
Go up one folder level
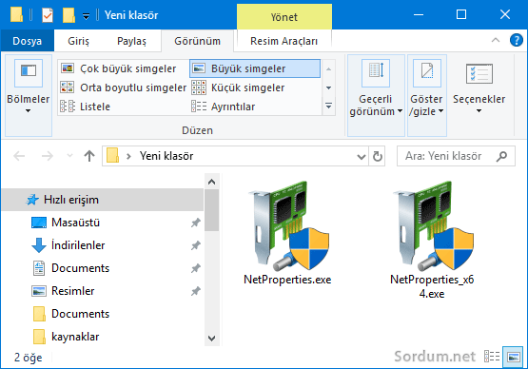coord(89,156)
